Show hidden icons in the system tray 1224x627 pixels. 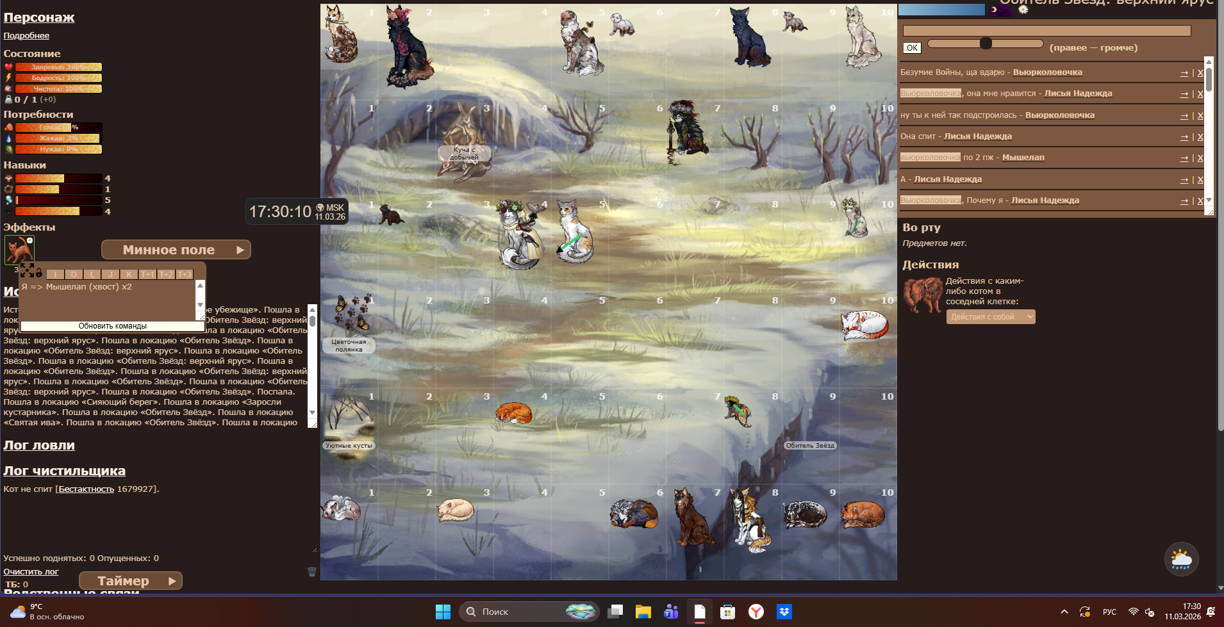(1064, 612)
